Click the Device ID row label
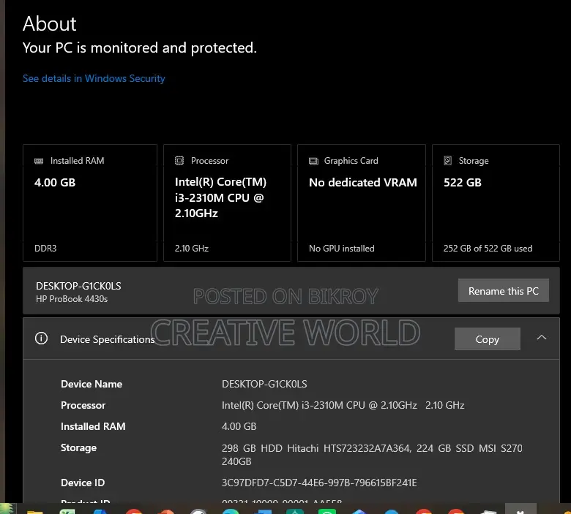This screenshot has height=514, width=571. pos(83,483)
